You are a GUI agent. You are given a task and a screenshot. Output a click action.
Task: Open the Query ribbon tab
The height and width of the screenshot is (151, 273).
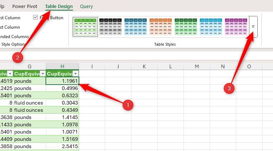86,7
